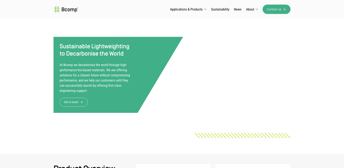Click the green Bcomp plaid logo icon
The height and width of the screenshot is (168, 344).
click(x=56, y=9)
